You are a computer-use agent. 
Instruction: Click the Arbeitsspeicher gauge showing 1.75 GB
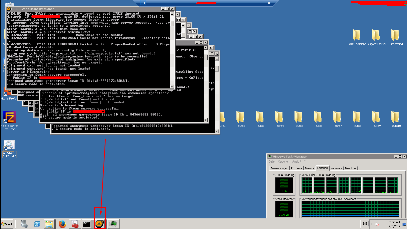[x=284, y=209]
